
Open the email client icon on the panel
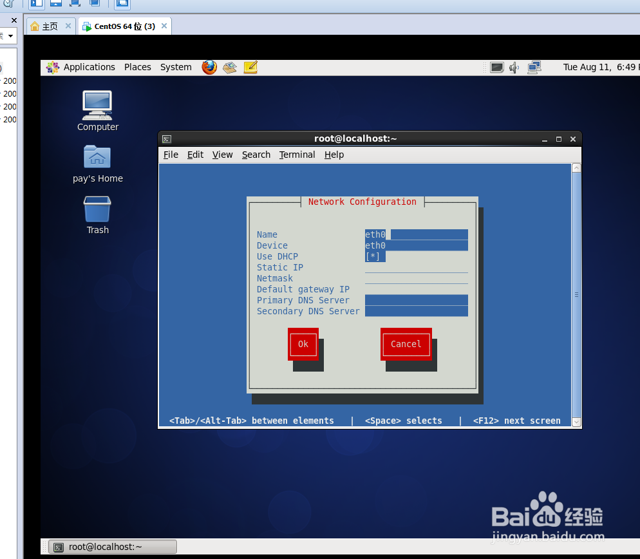[229, 67]
